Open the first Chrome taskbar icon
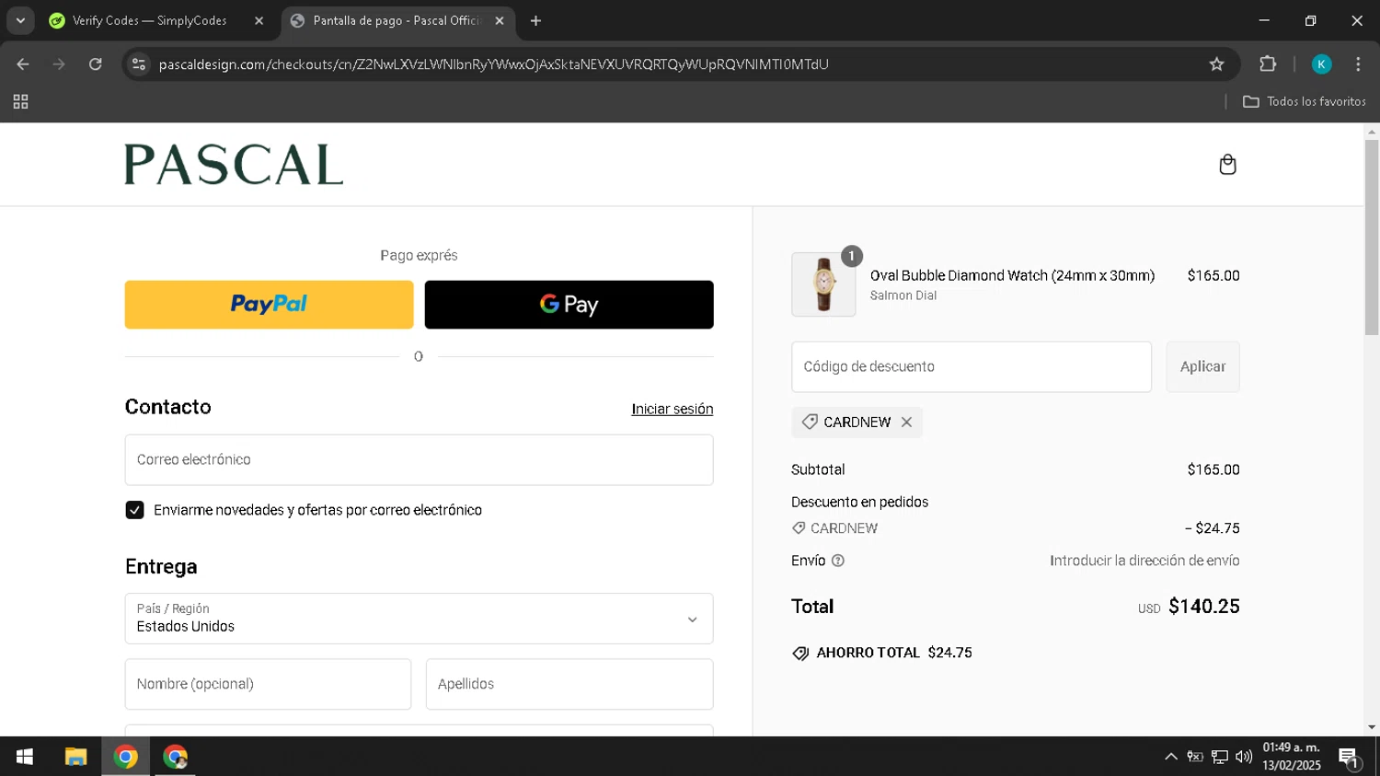1380x776 pixels. (x=126, y=757)
